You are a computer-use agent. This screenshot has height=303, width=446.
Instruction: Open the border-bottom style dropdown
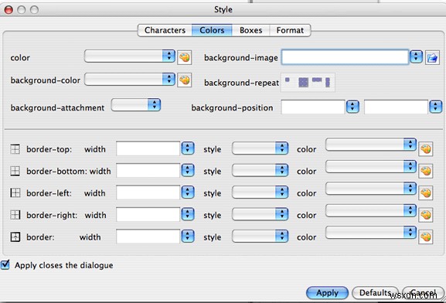coord(260,170)
